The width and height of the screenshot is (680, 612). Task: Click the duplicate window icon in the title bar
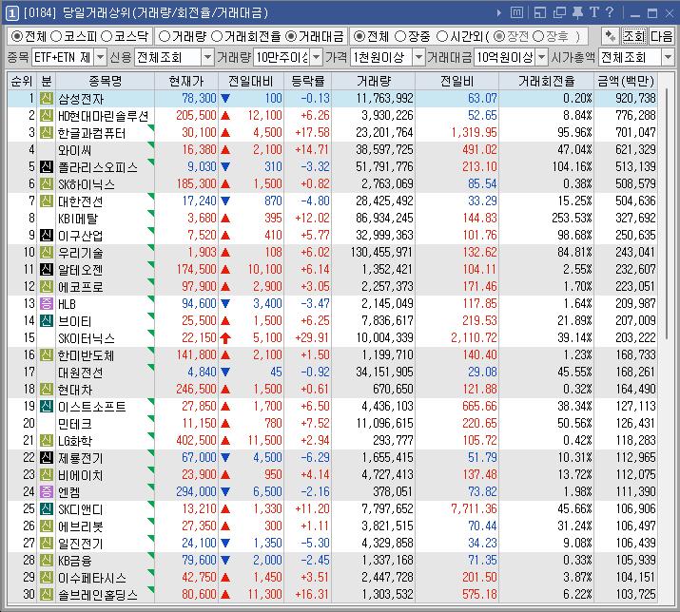pos(559,12)
